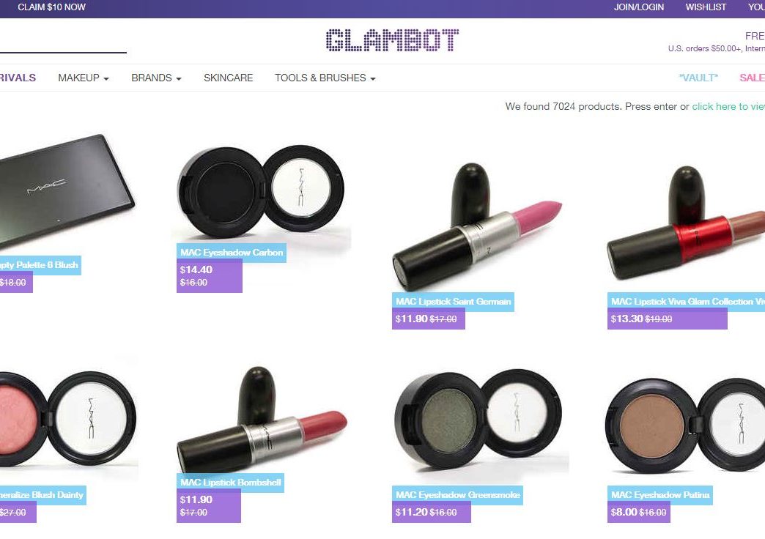Open the Join/Login page

point(639,7)
